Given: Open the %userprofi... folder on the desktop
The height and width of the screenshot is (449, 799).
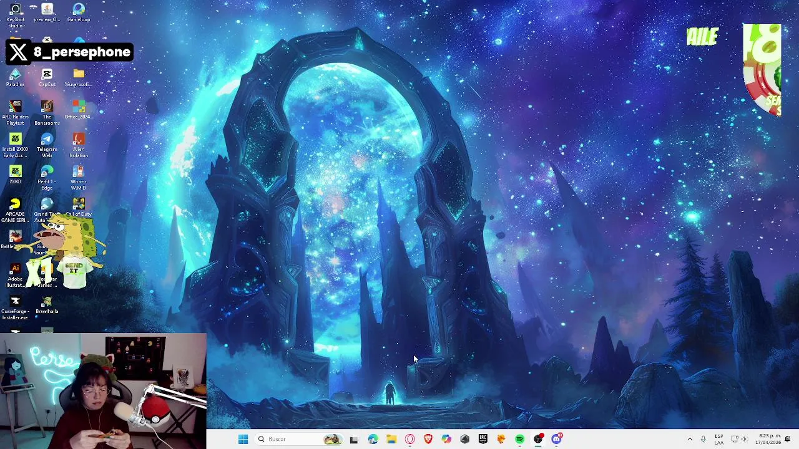Looking at the screenshot, I should tap(79, 77).
